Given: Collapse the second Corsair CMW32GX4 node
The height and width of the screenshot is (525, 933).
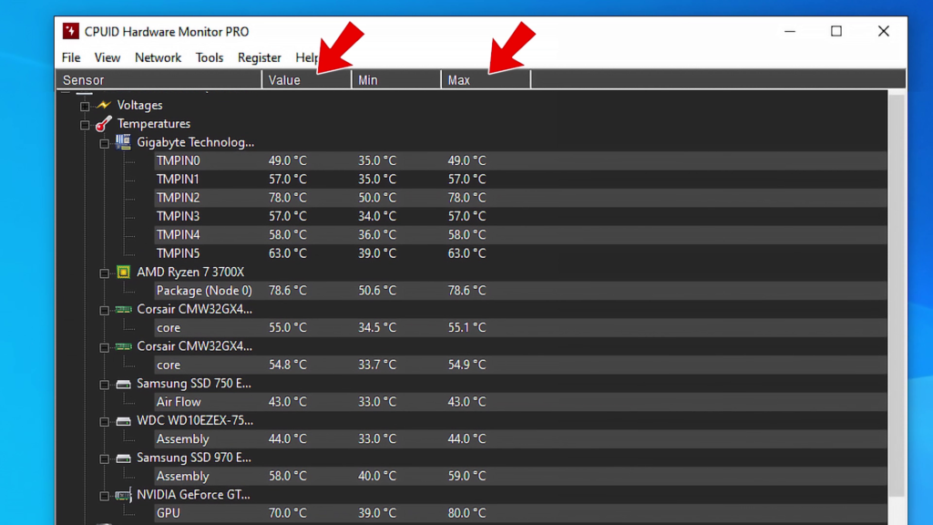Looking at the screenshot, I should [x=104, y=347].
